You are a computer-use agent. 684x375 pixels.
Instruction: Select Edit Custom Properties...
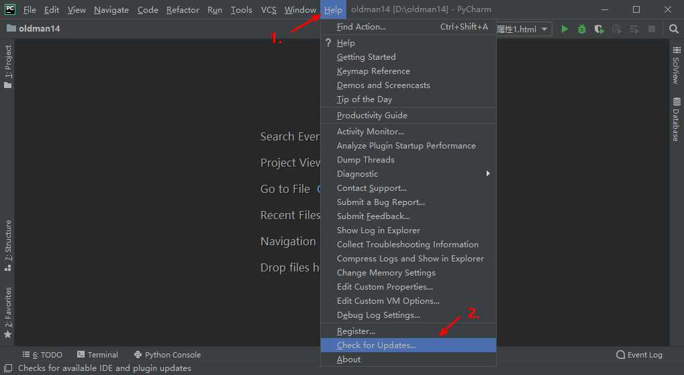[408, 287]
